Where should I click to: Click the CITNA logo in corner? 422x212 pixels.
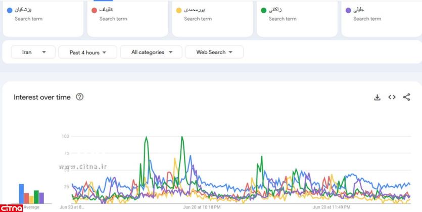(x=11, y=208)
